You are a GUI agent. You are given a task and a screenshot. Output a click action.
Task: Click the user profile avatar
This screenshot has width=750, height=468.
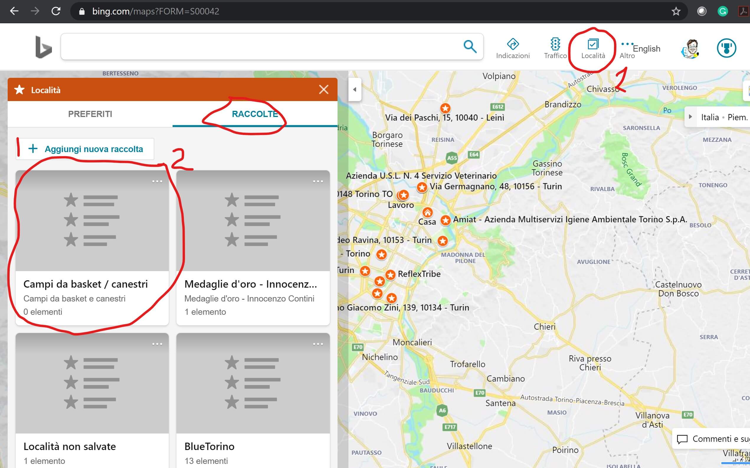pyautogui.click(x=690, y=49)
